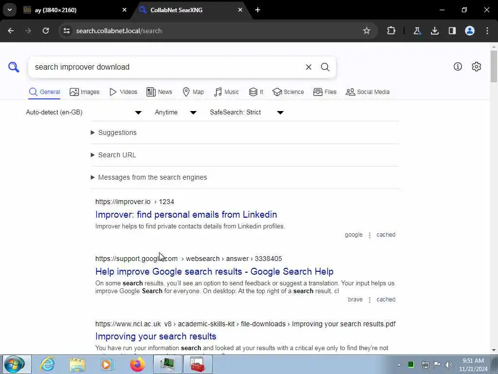Screen dimensions: 498x374
Task: Open the Anytime time range dropdown
Action: [x=176, y=112]
